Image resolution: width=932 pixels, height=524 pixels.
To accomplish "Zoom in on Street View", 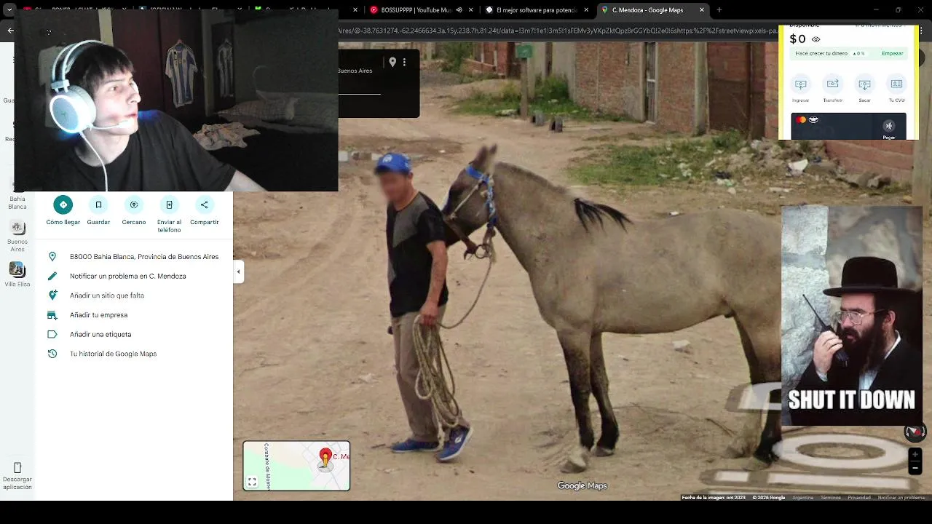I will coord(915,455).
